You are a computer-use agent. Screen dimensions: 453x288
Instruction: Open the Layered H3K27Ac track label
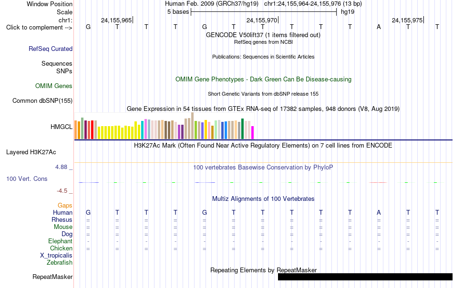(31, 152)
